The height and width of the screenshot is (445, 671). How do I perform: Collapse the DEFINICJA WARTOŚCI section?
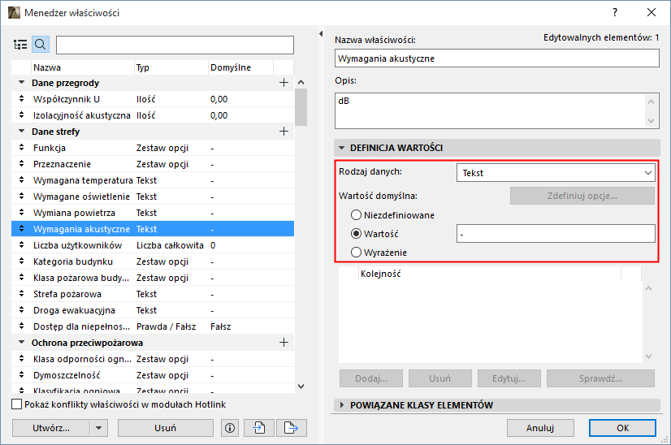tap(341, 148)
